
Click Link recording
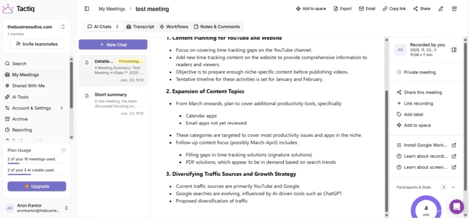coord(415,104)
